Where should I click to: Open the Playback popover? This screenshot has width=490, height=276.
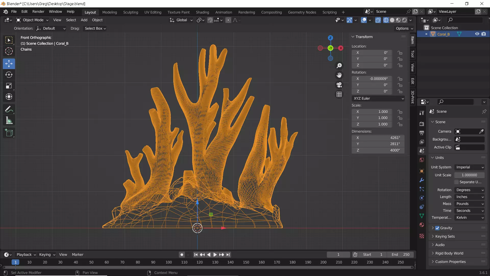click(x=26, y=255)
